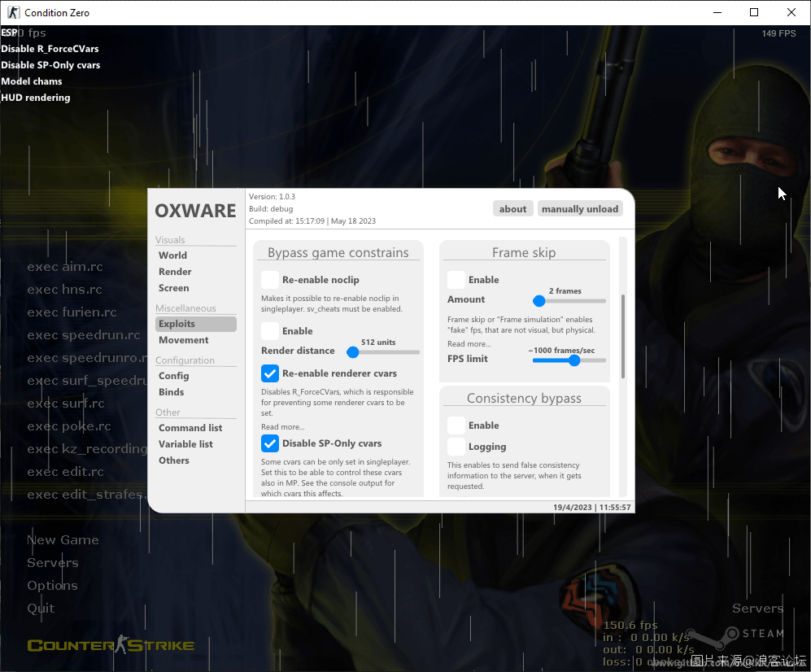Enable the Frame skip checkbox

[456, 280]
